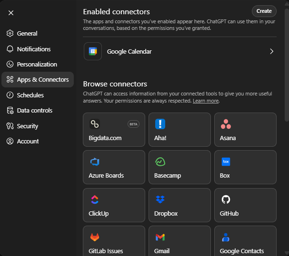Image resolution: width=289 pixels, height=256 pixels.
Task: Click the Data controls database icon
Action: click(x=10, y=110)
